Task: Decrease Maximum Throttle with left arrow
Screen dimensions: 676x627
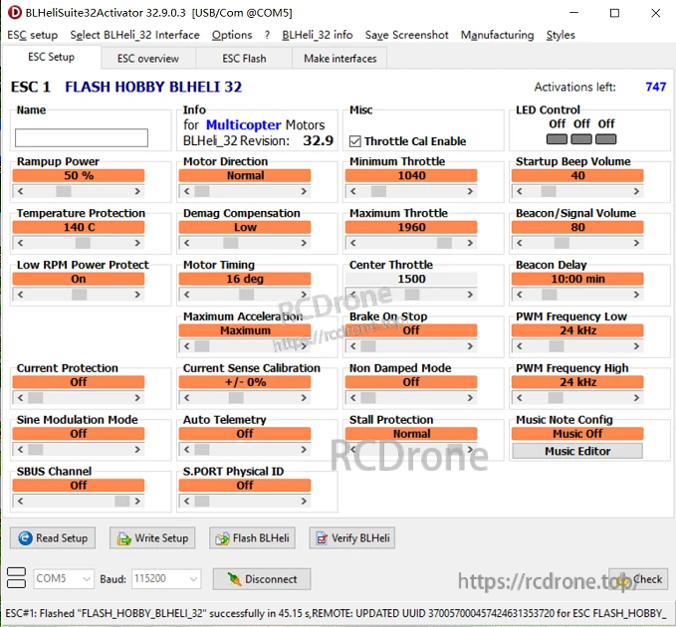Action: (352, 243)
